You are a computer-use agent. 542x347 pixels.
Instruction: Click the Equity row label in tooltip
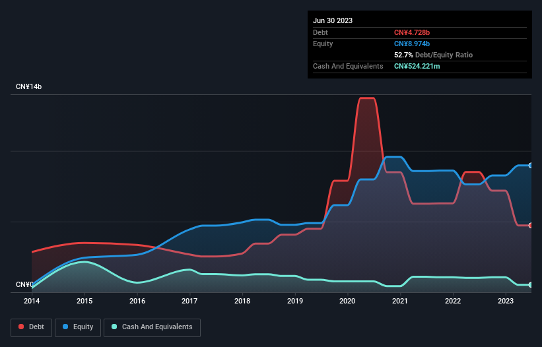coord(323,44)
